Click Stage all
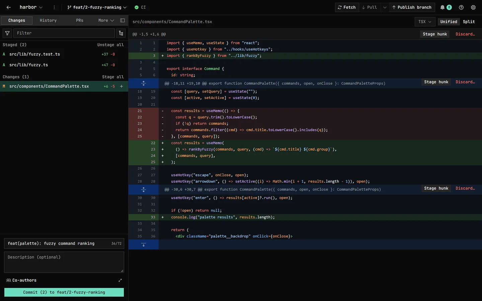Image resolution: width=482 pixels, height=301 pixels. pyautogui.click(x=113, y=77)
